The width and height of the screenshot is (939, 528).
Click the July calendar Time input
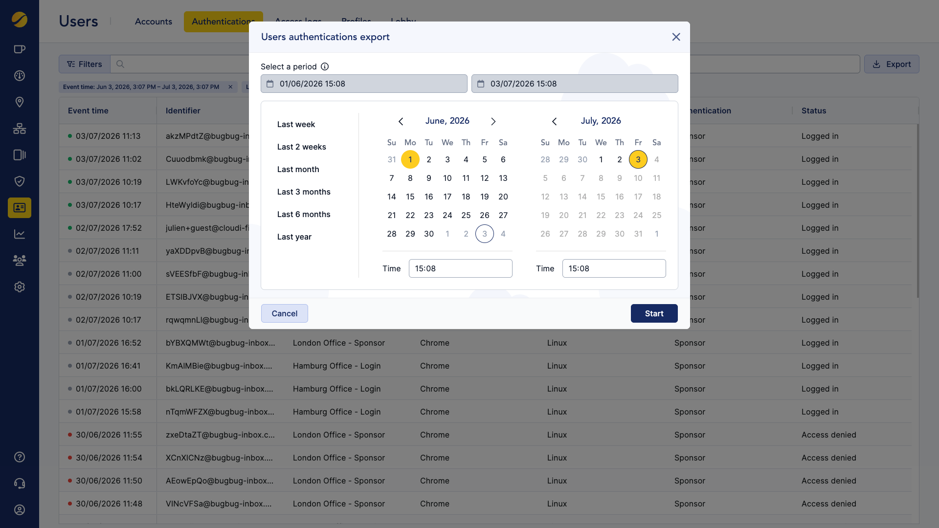(614, 268)
